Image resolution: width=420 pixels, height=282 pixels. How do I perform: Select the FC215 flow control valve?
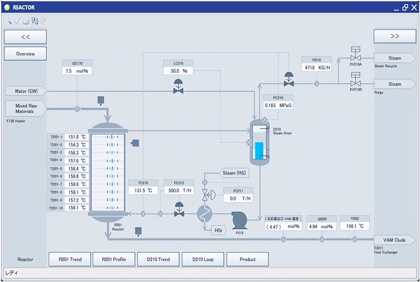pyautogui.click(x=179, y=210)
